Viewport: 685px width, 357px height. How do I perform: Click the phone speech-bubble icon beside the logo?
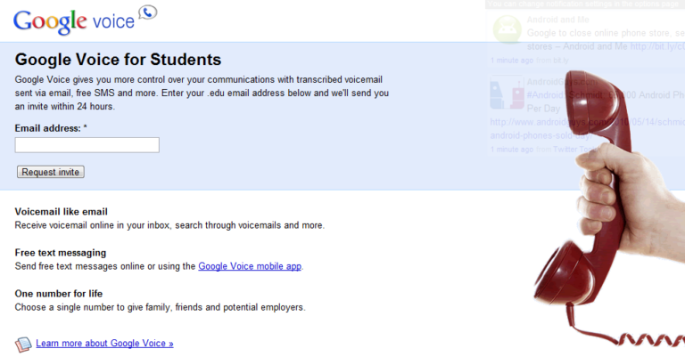(x=148, y=12)
